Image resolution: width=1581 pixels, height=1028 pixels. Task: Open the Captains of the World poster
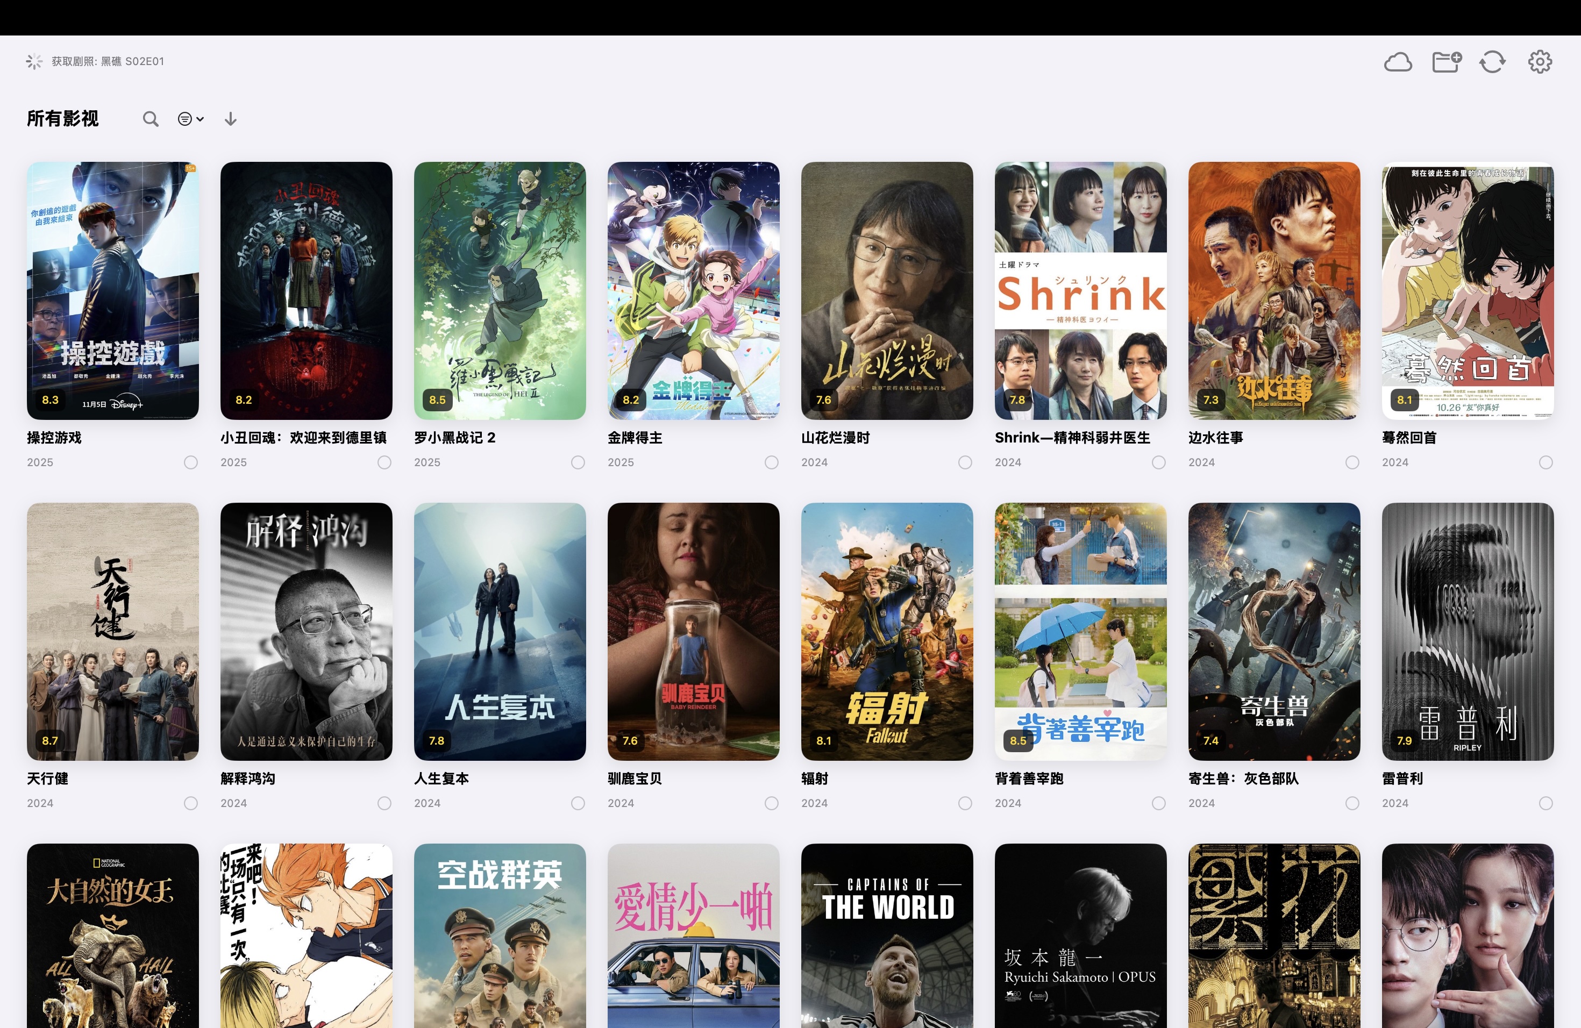click(887, 936)
